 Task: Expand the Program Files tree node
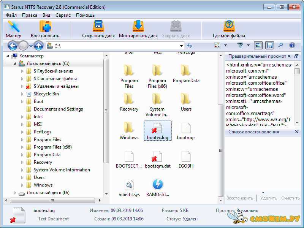(22, 139)
